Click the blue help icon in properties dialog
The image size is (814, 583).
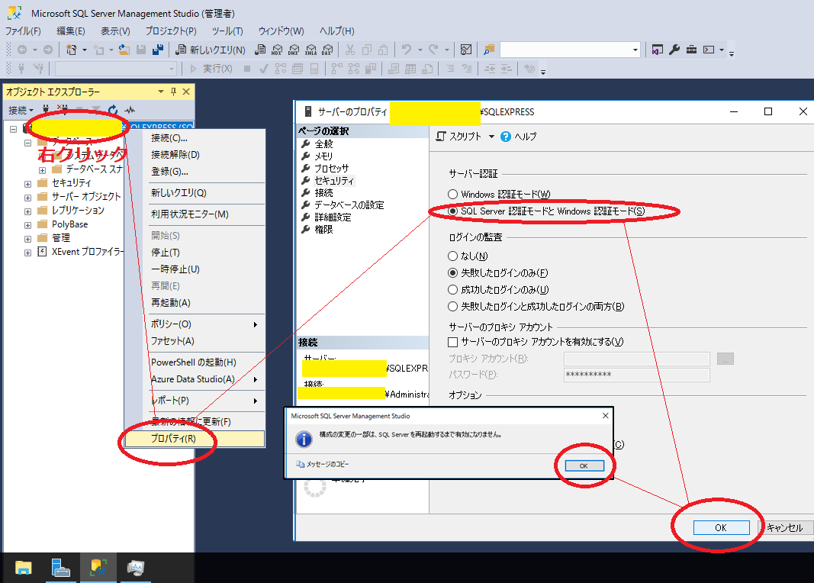(506, 137)
